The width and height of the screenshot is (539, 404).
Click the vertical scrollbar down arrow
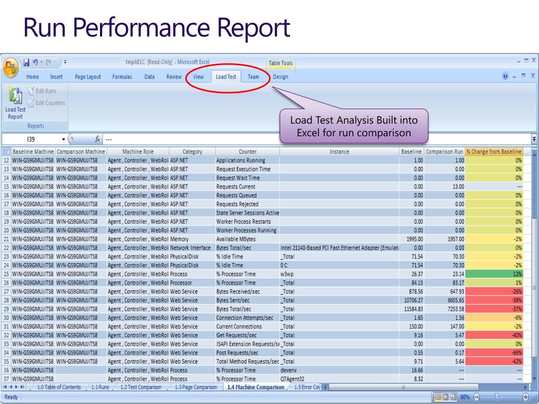[x=534, y=379]
